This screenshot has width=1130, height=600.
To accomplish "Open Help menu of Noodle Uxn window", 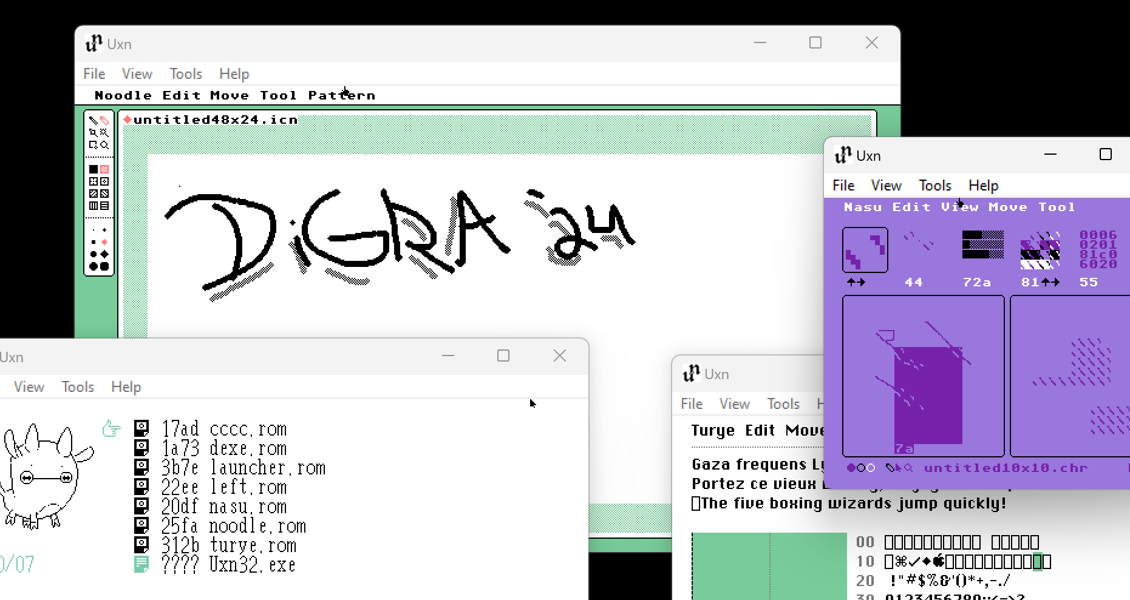I will [234, 73].
